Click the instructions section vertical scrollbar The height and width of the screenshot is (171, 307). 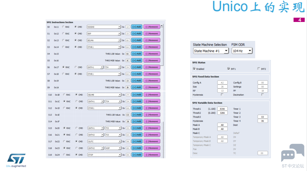[162, 47]
